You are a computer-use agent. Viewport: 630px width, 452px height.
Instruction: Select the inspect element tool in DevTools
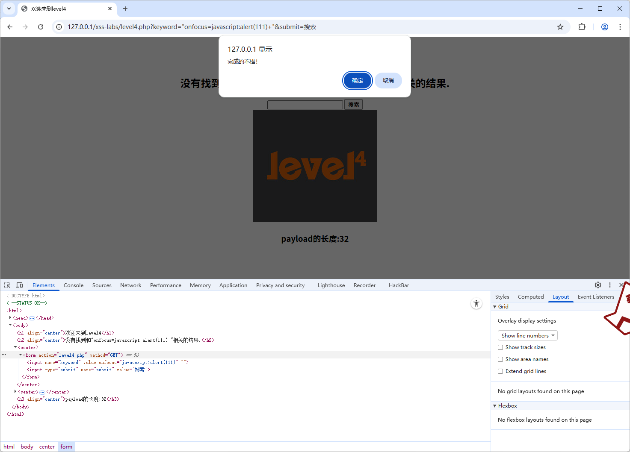7,285
